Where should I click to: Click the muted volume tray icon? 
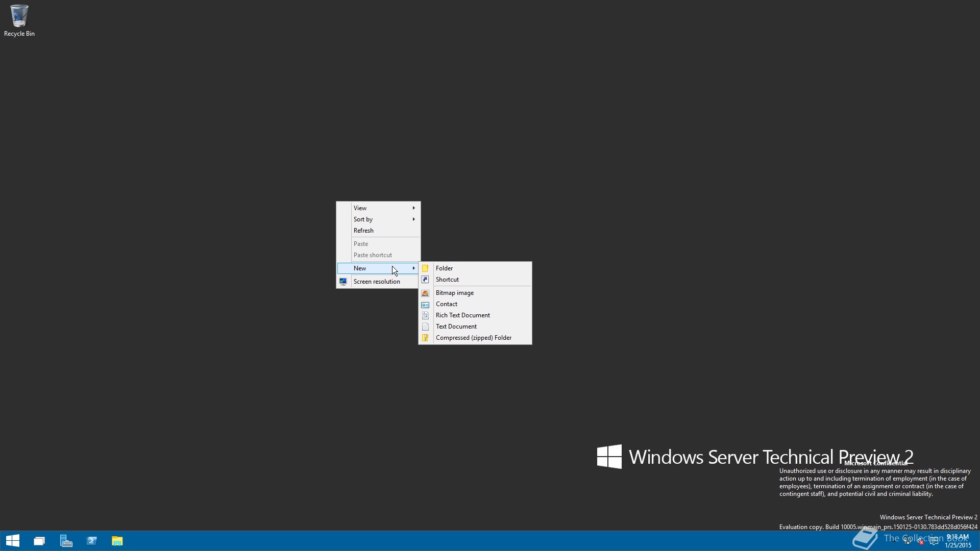pyautogui.click(x=920, y=541)
